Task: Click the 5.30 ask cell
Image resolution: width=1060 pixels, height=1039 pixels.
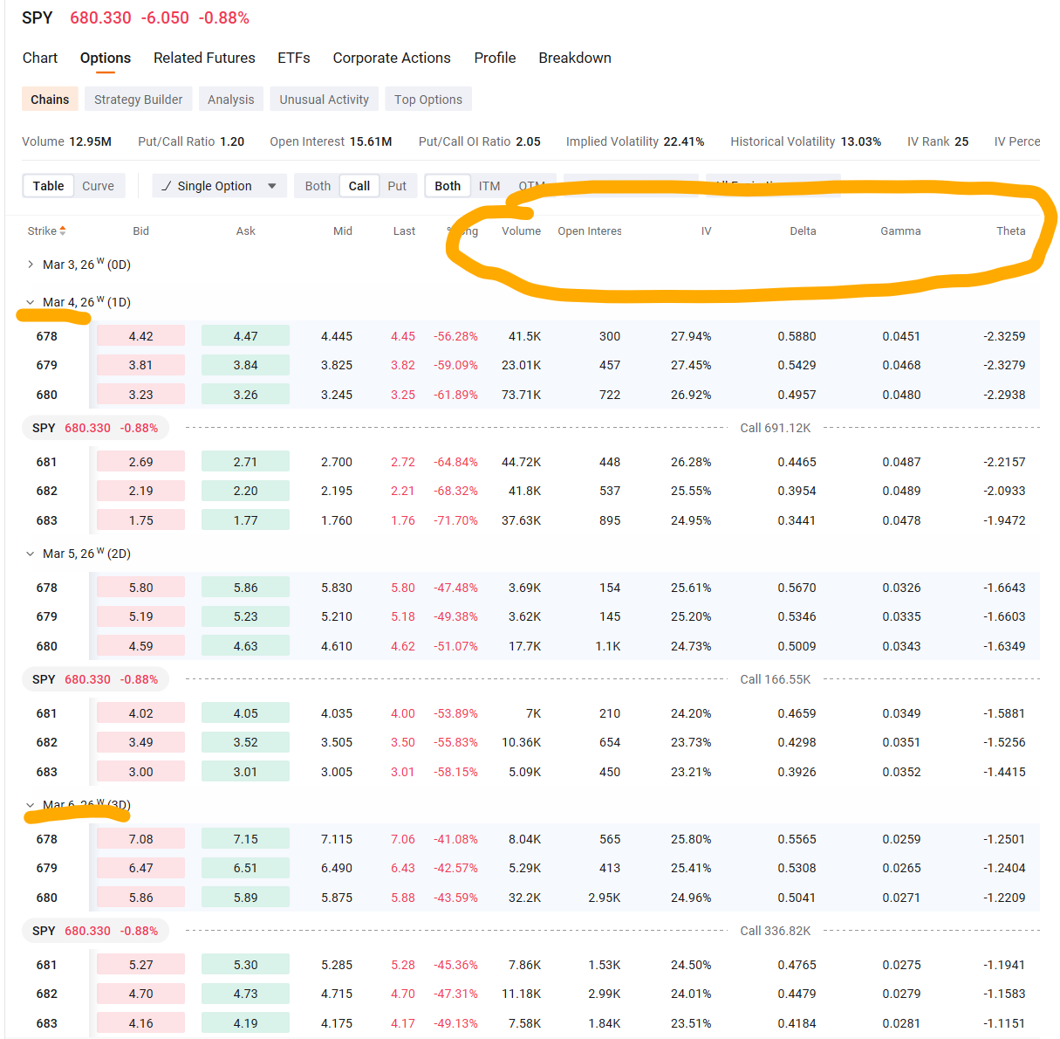Action: (245, 965)
